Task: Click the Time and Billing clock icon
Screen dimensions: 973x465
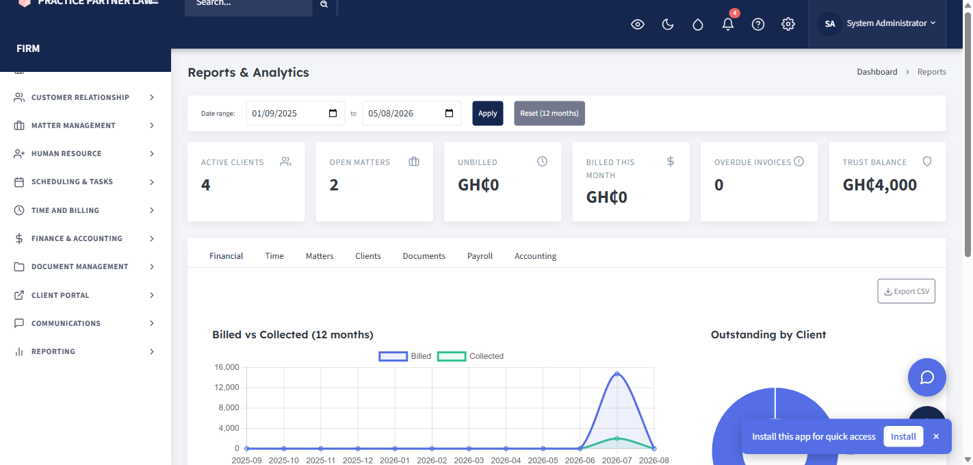Action: point(19,210)
